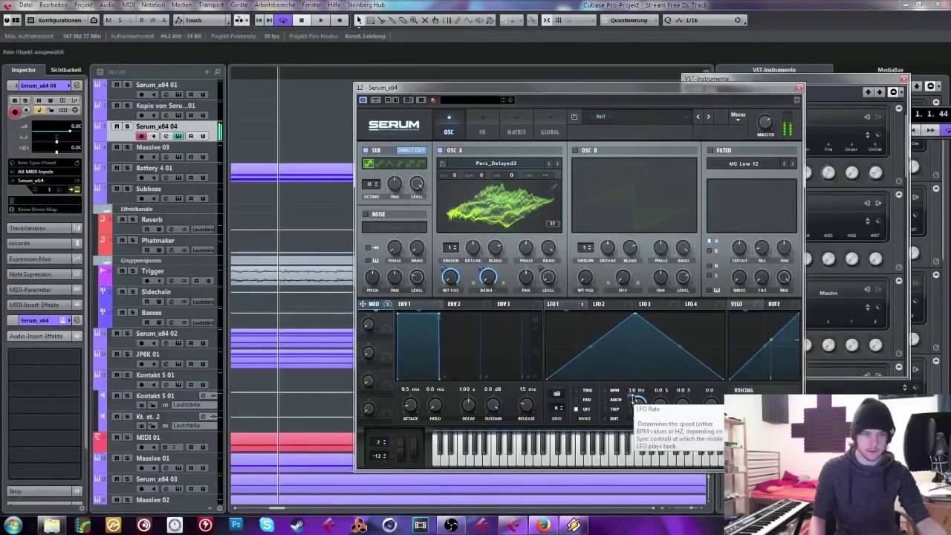Click the transport Record button
This screenshot has width=951, height=535.
340,20
